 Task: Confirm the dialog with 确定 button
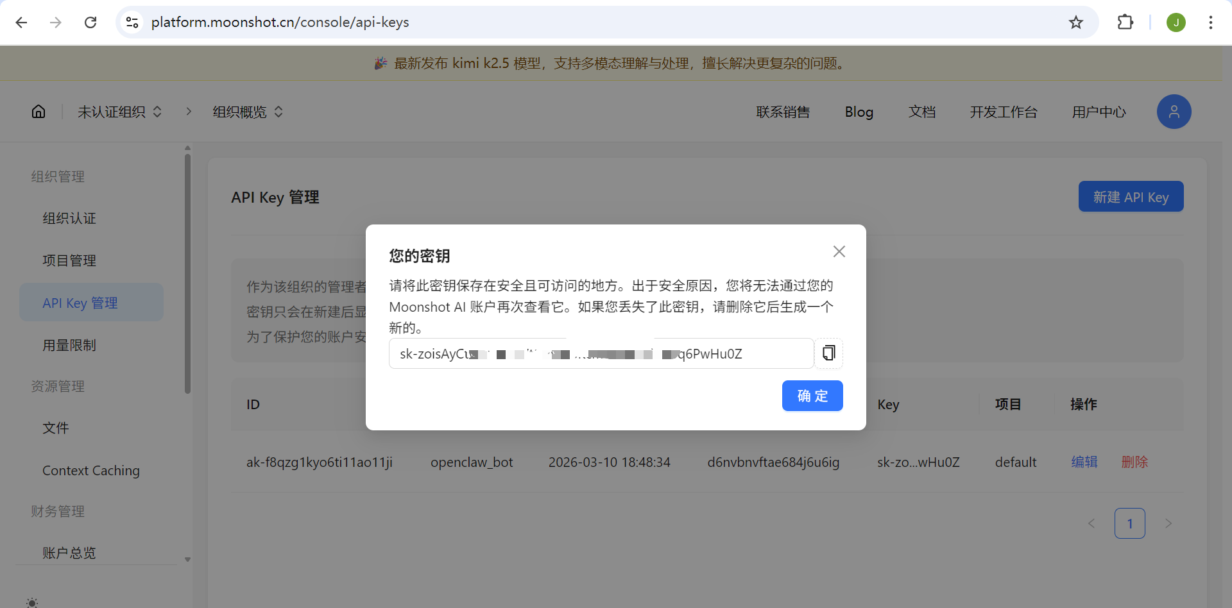click(812, 396)
